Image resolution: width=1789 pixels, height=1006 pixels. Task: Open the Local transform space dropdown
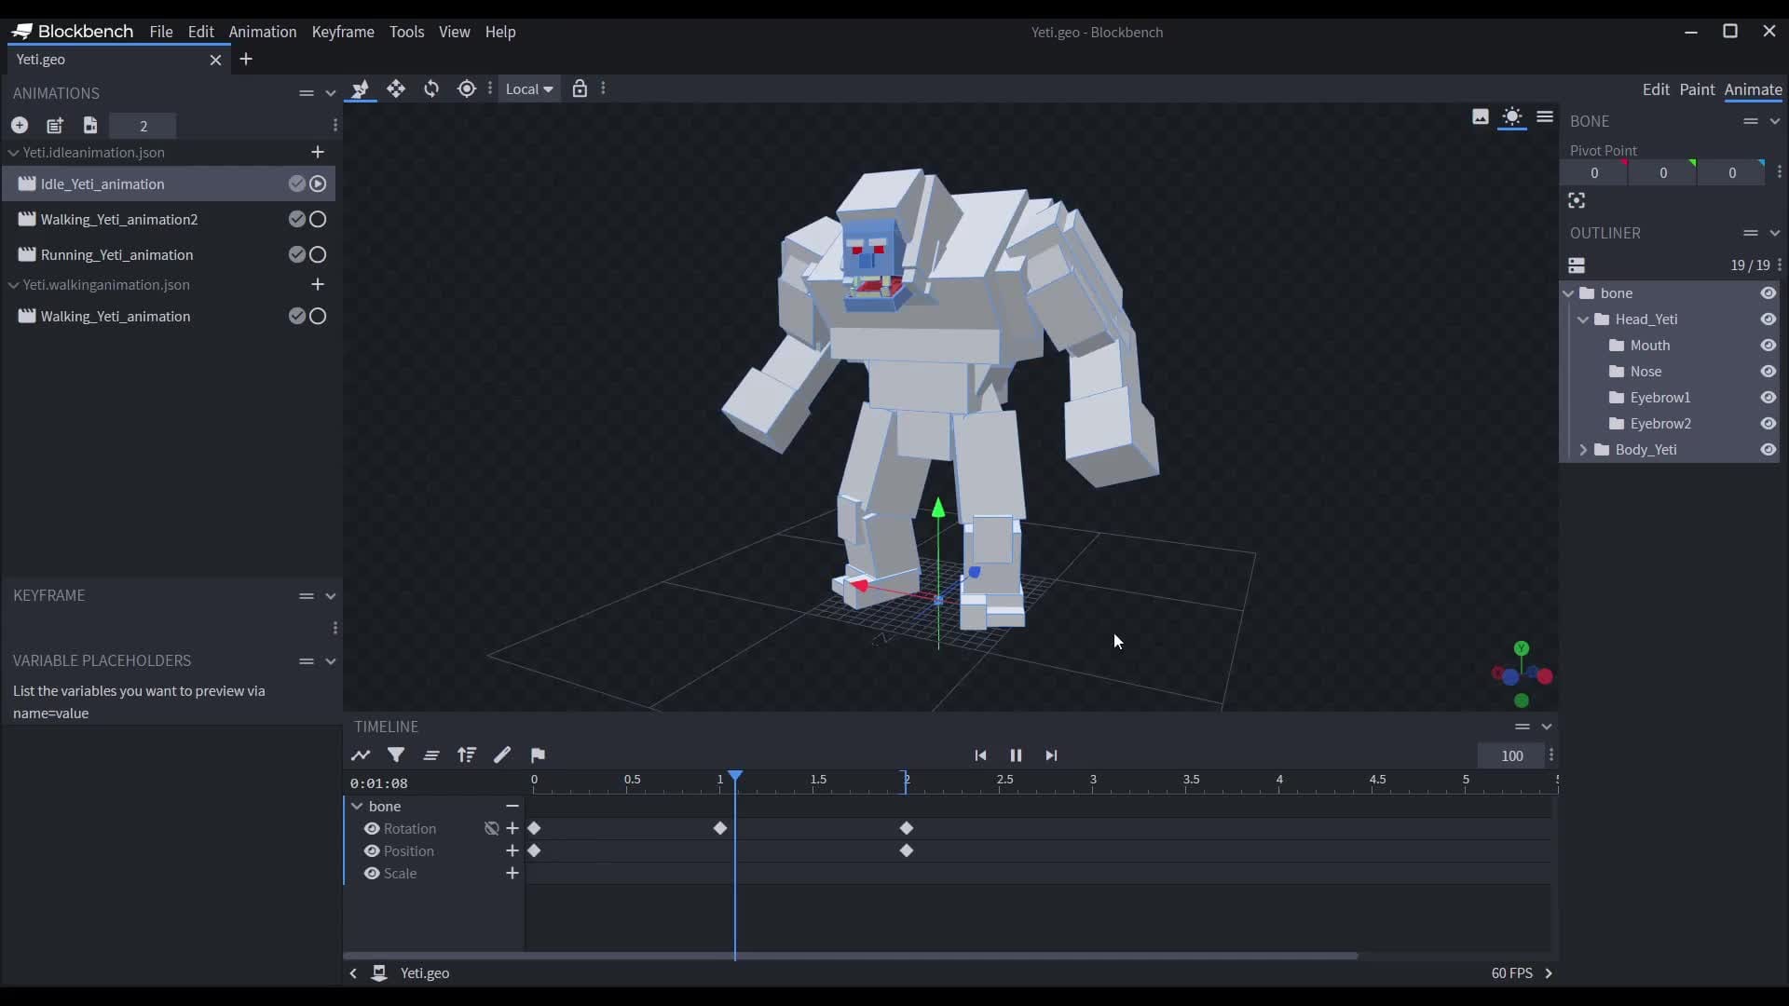[x=529, y=89]
